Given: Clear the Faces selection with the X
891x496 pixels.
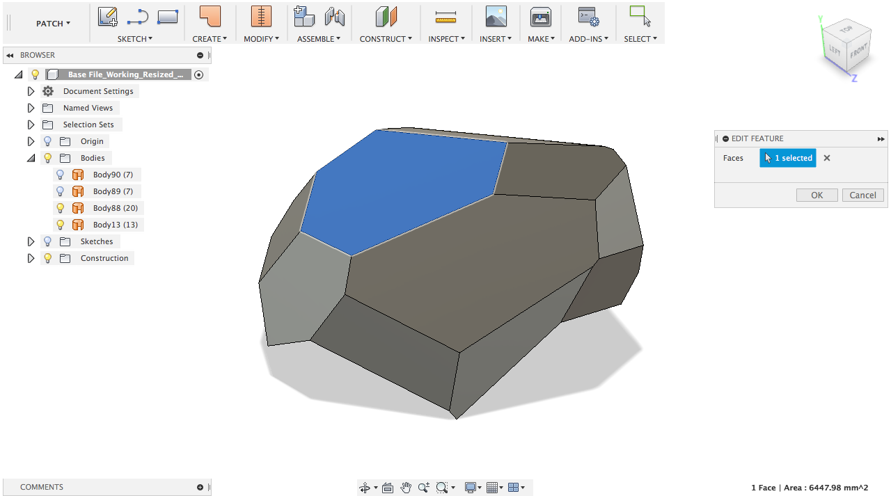Looking at the screenshot, I should [827, 158].
